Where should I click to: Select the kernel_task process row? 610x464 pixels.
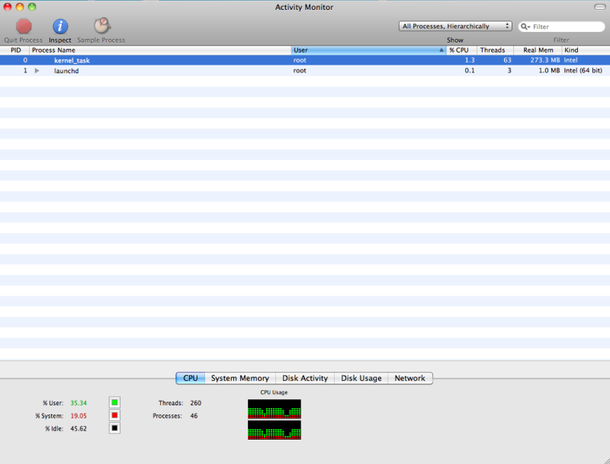(x=305, y=60)
